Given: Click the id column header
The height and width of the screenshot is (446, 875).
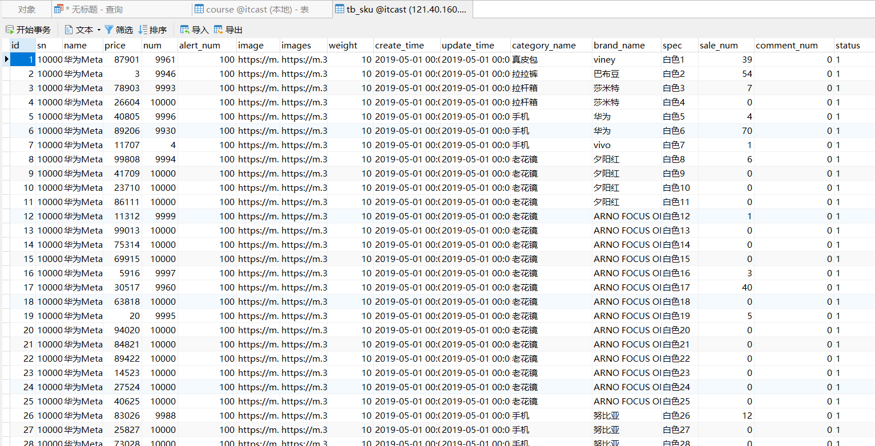Looking at the screenshot, I should (23, 46).
